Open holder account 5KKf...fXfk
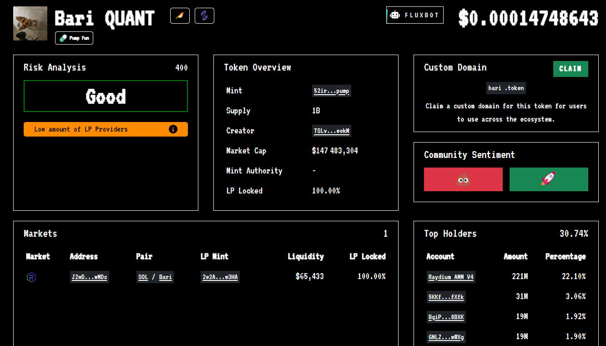This screenshot has width=606, height=346. tap(446, 297)
